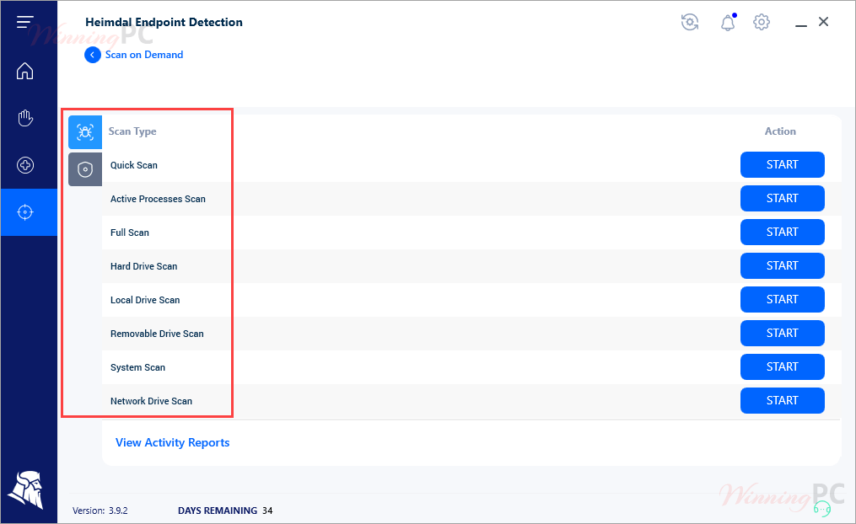Start the Quick Scan

[783, 164]
